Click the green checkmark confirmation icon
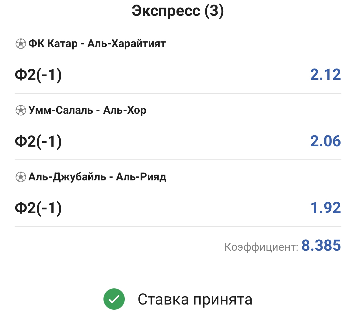Viewport: 356px width, 317px height. point(114,299)
